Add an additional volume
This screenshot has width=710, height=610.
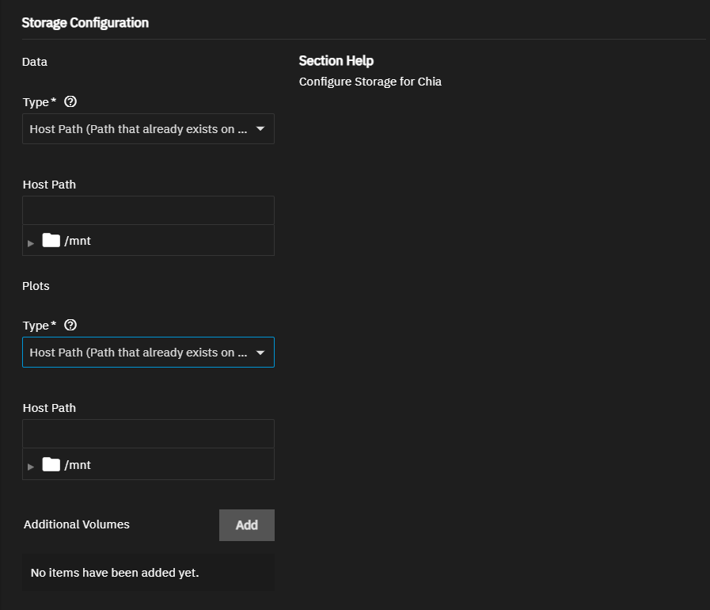[x=246, y=525]
